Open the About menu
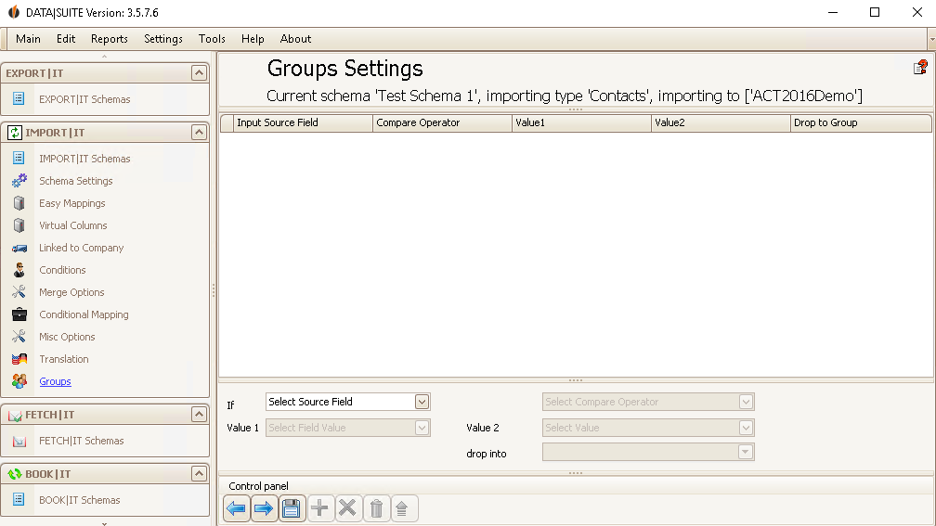The width and height of the screenshot is (936, 526). point(295,39)
